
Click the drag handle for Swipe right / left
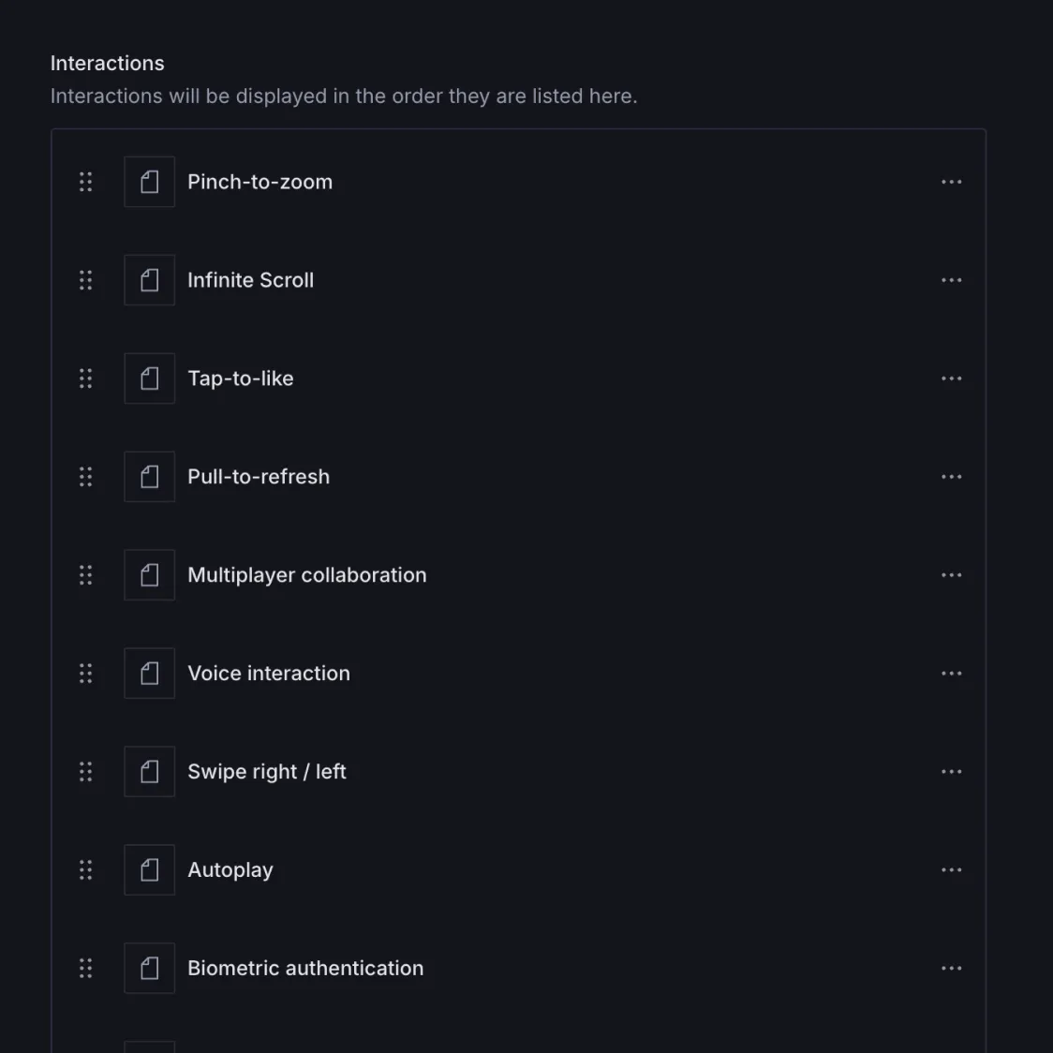85,772
